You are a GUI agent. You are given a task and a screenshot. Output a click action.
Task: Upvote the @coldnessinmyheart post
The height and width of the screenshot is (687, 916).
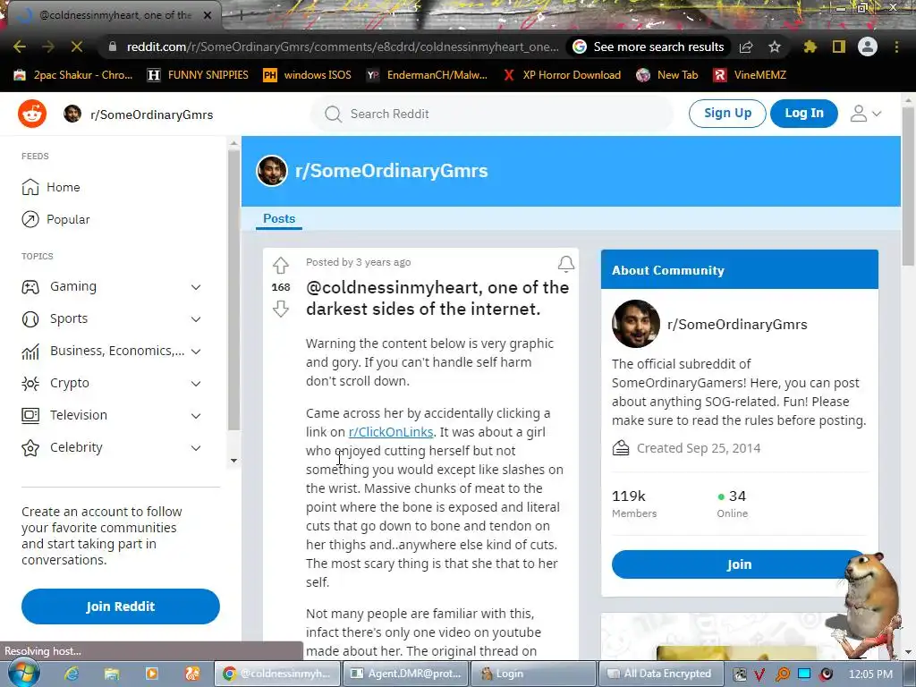coord(280,266)
